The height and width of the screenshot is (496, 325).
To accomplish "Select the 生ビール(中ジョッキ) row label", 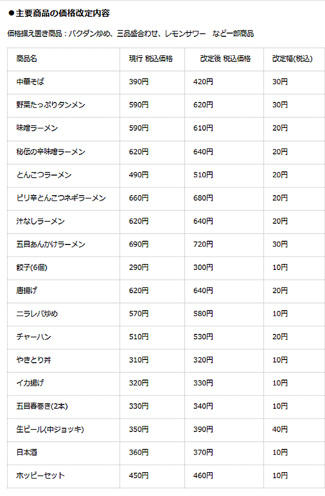I will pyautogui.click(x=50, y=429).
